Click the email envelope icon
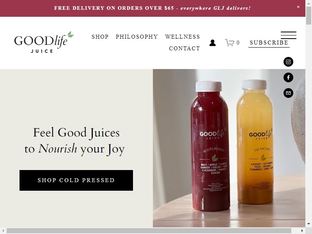The height and width of the screenshot is (234, 312). coord(288,93)
